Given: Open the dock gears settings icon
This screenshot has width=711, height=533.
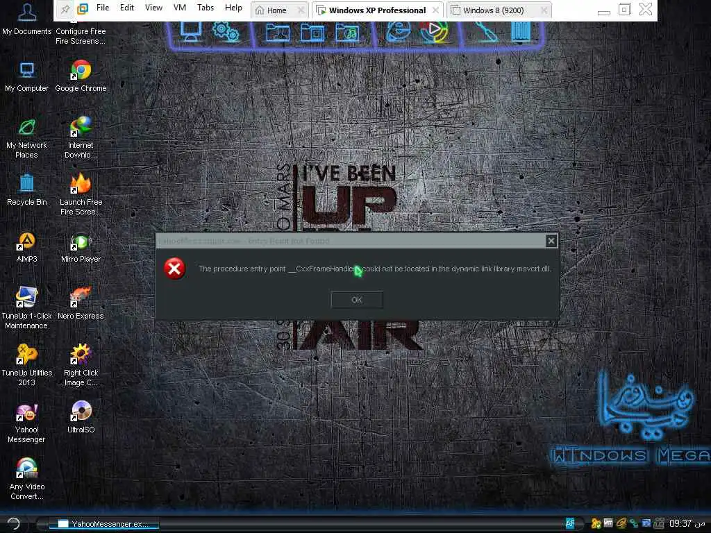Looking at the screenshot, I should pos(226,33).
